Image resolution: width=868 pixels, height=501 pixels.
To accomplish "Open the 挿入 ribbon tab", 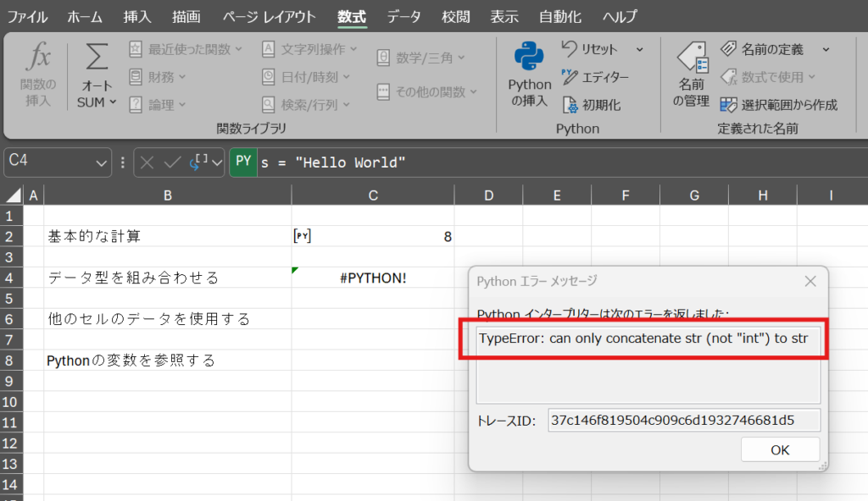I will (x=137, y=17).
